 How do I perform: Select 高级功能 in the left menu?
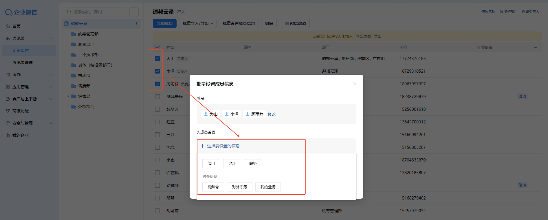21,111
